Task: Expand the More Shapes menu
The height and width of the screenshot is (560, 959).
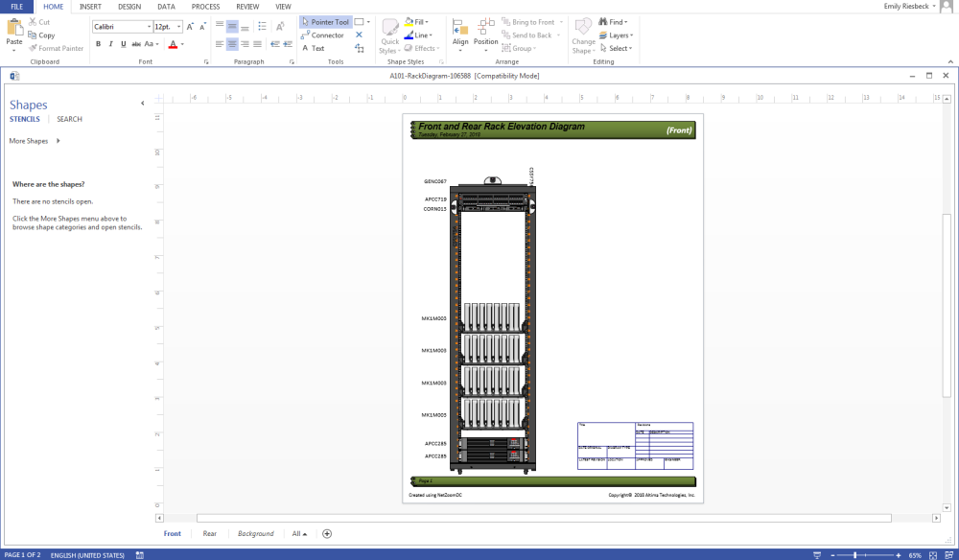Action: pos(29,140)
